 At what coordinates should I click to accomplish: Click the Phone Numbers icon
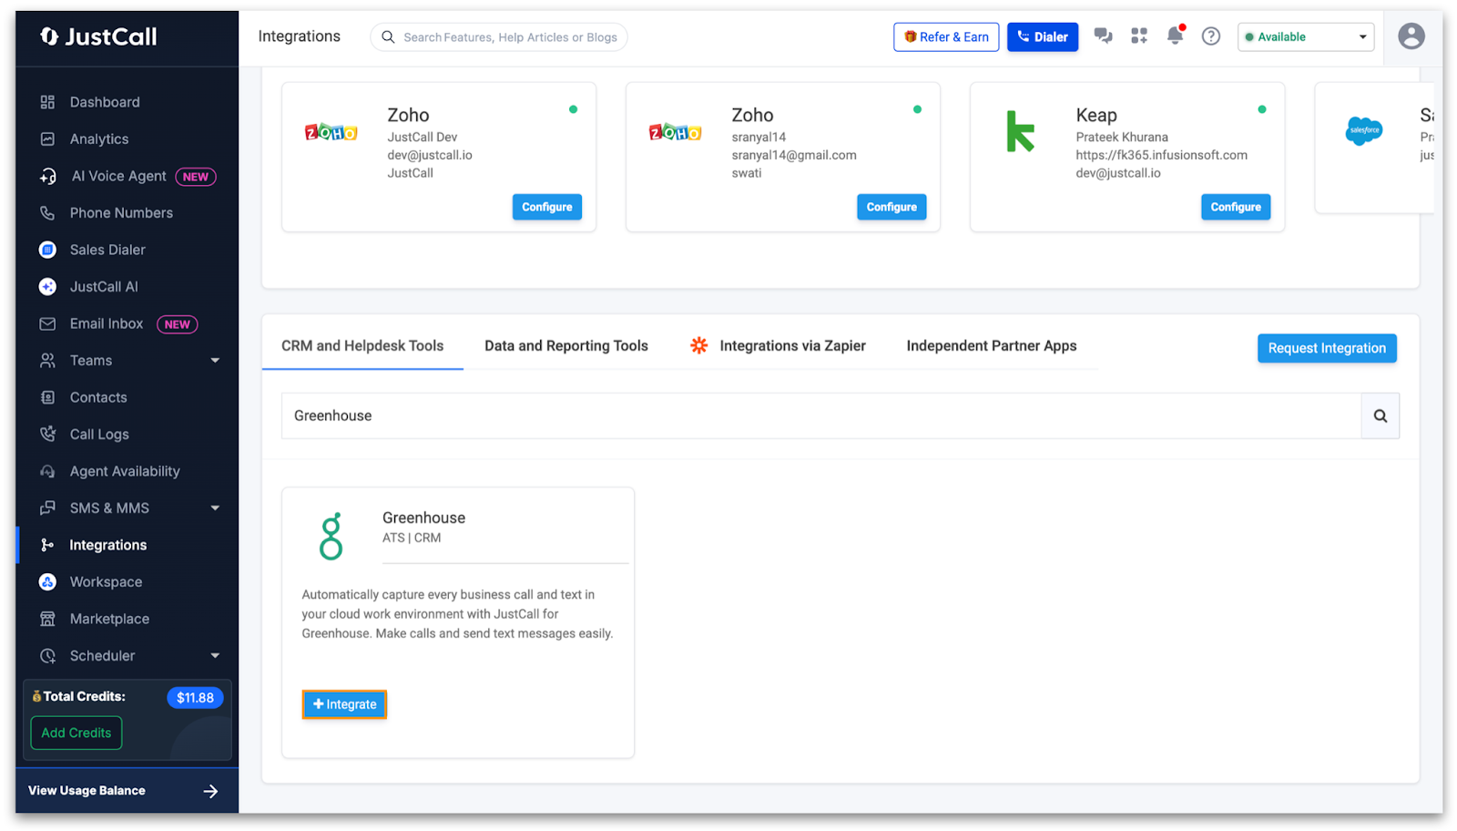coord(47,212)
